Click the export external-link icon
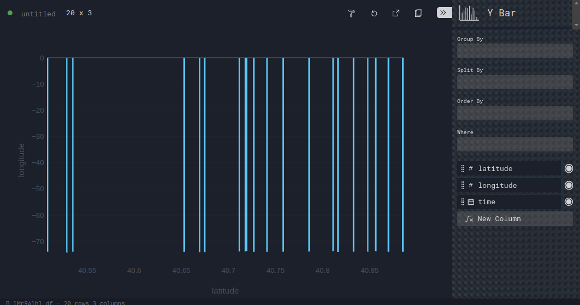The image size is (580, 305). [396, 13]
